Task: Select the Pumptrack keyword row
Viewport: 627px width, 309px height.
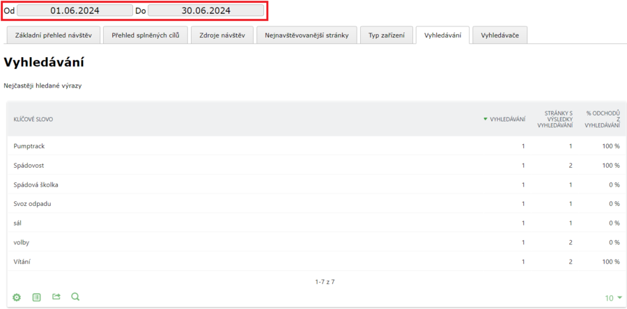Action: (29, 146)
